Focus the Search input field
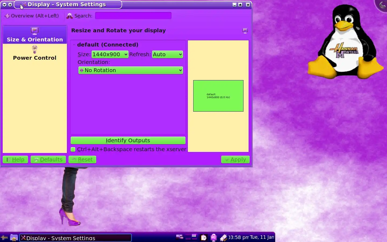 point(133,16)
